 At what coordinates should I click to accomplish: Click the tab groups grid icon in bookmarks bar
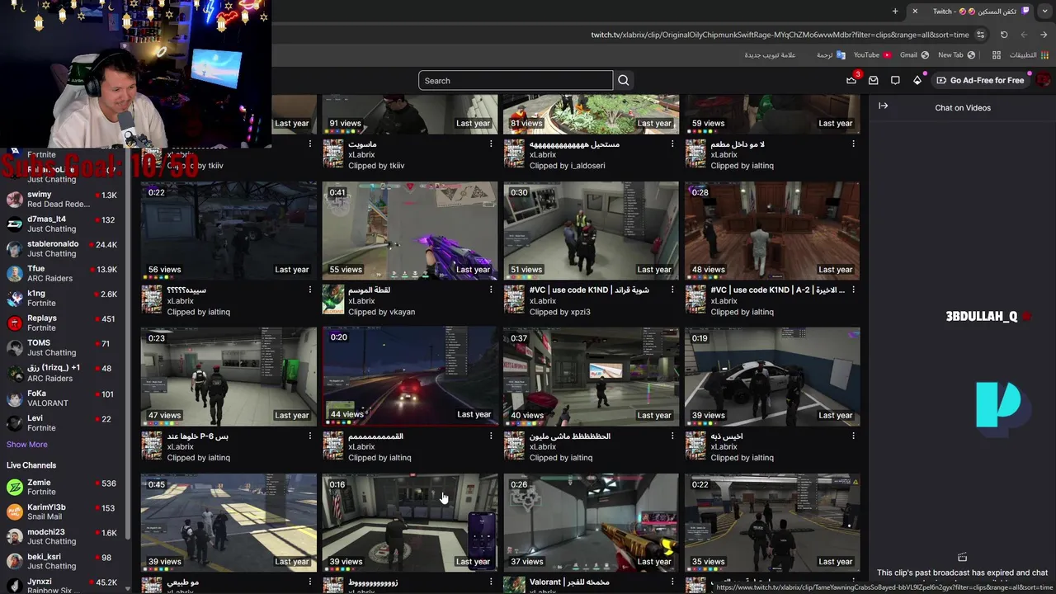[997, 55]
